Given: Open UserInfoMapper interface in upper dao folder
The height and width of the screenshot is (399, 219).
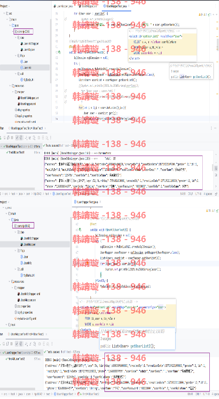Looking at the screenshot, I should 31,44.
